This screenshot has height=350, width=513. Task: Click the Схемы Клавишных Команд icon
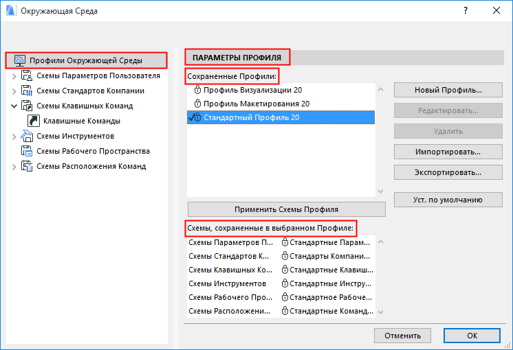(x=27, y=106)
